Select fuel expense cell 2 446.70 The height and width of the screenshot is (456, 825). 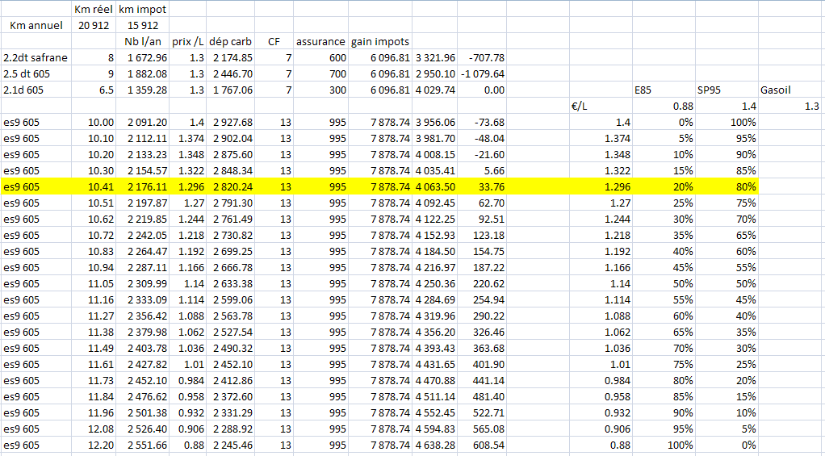230,73
